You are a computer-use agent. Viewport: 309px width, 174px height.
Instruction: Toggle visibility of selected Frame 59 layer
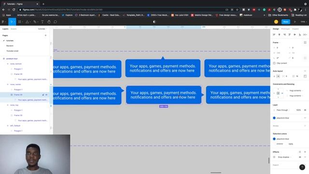(46, 95)
